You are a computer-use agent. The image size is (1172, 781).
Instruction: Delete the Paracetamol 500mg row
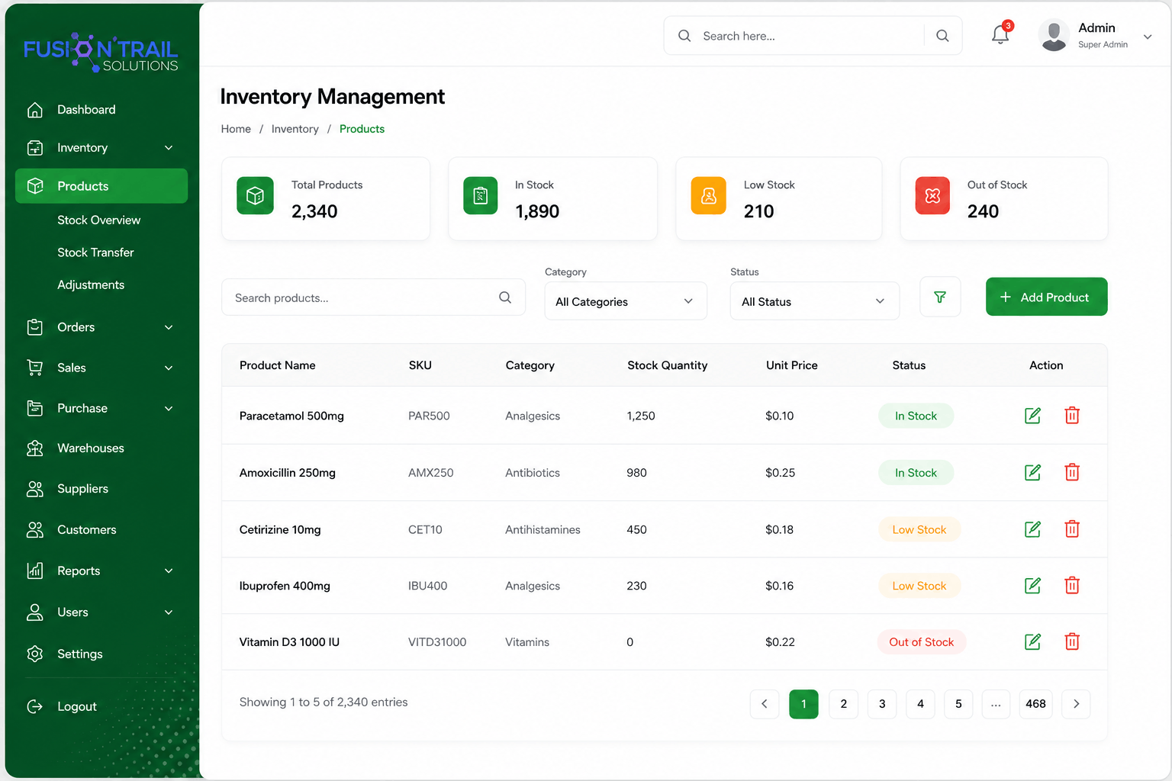tap(1072, 416)
